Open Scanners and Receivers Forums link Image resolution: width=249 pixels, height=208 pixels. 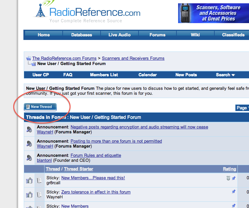tap(133, 58)
